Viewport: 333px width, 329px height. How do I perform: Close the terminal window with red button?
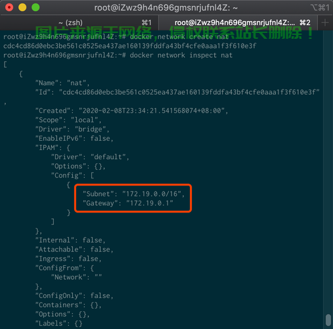pyautogui.click(x=9, y=7)
